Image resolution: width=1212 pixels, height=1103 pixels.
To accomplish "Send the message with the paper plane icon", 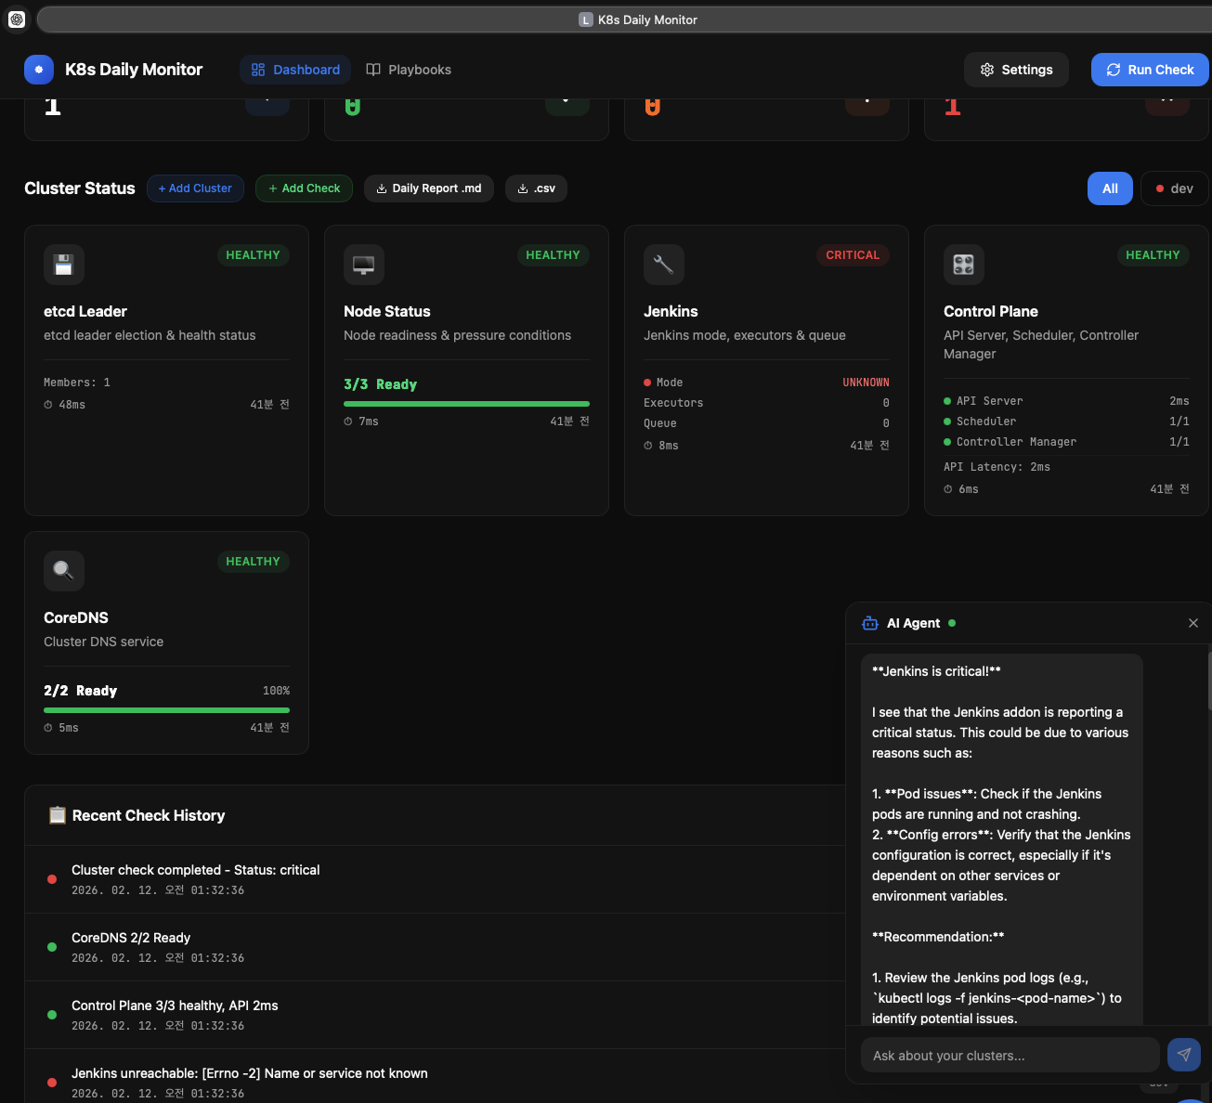I will [1184, 1055].
